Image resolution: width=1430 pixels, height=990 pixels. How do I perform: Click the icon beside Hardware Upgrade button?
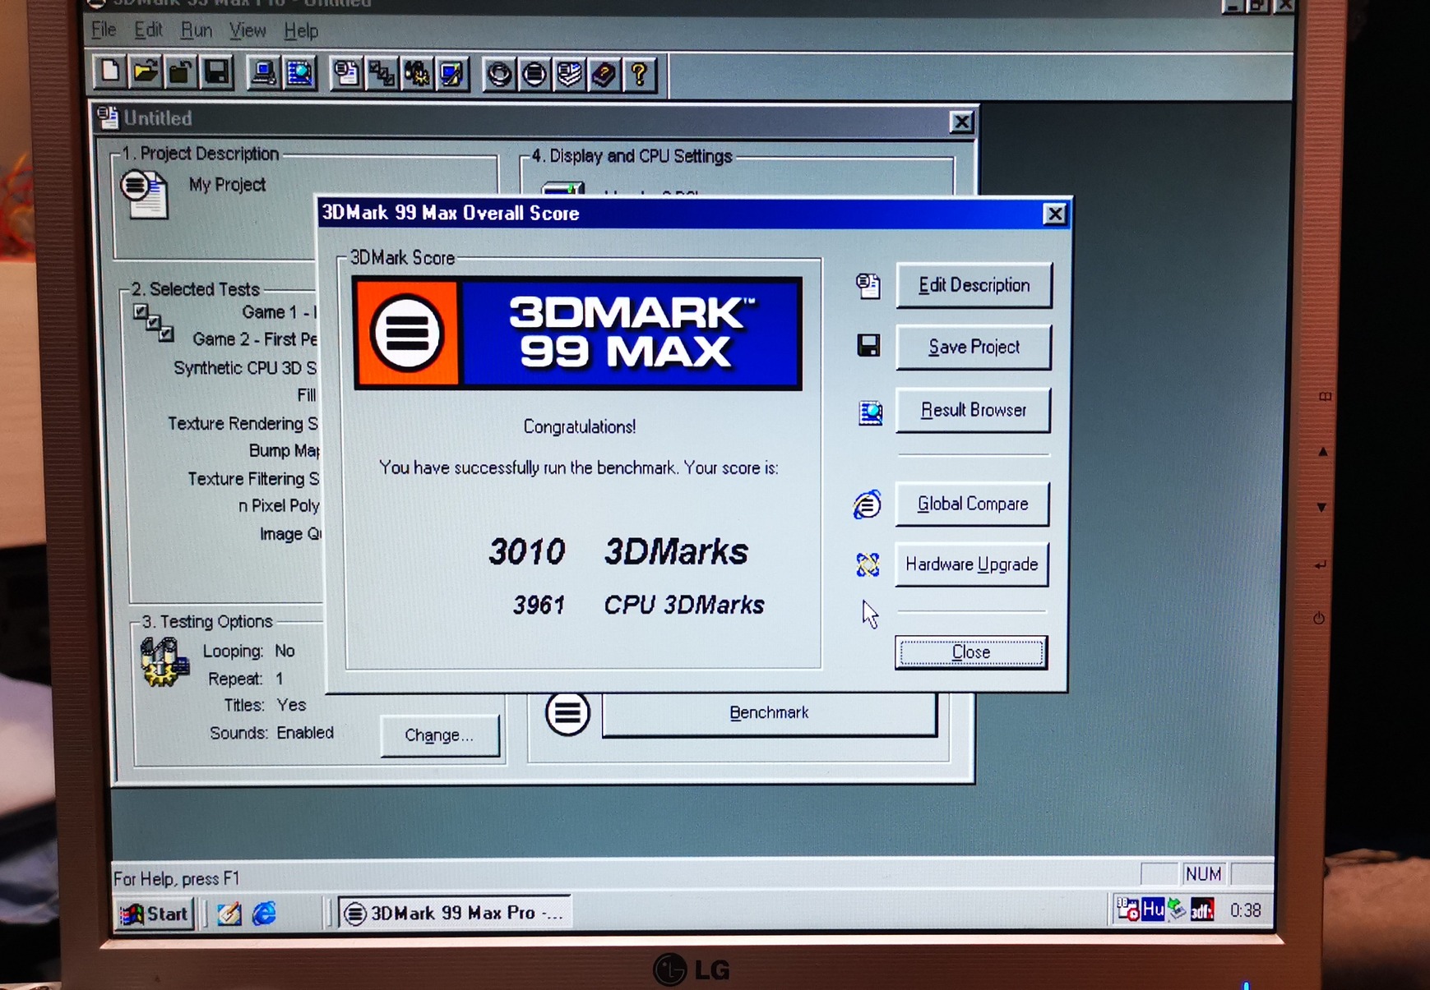tap(868, 564)
